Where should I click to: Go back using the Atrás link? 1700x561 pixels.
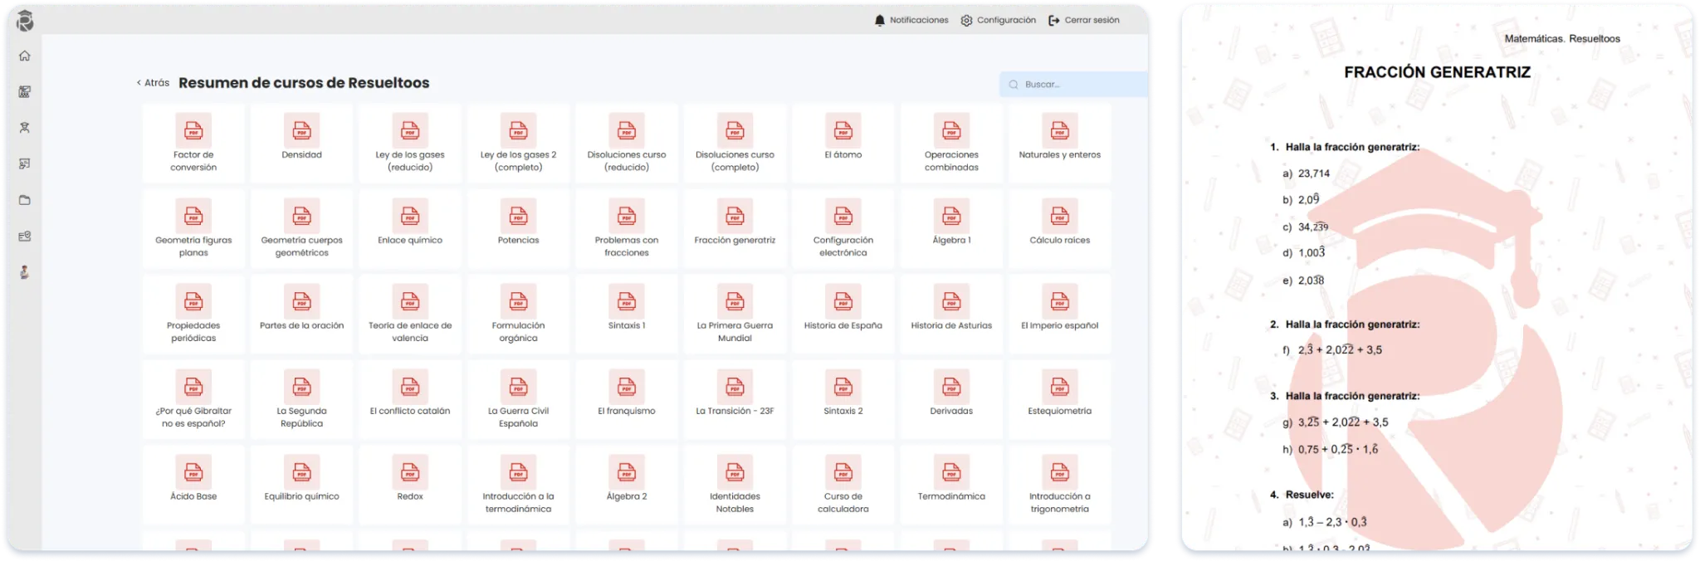tap(153, 83)
